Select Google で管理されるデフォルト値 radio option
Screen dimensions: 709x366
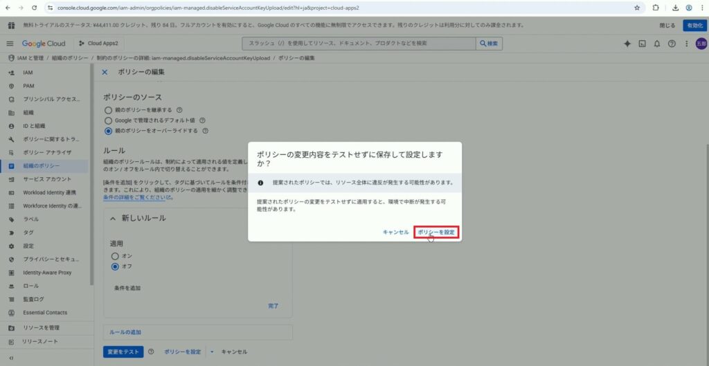click(x=107, y=120)
